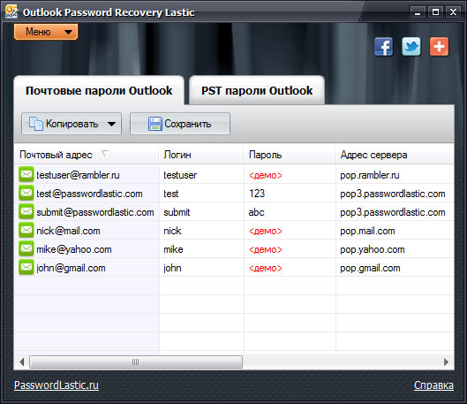Expand the Копировать dropdown arrow
This screenshot has width=467, height=404.
tap(112, 124)
